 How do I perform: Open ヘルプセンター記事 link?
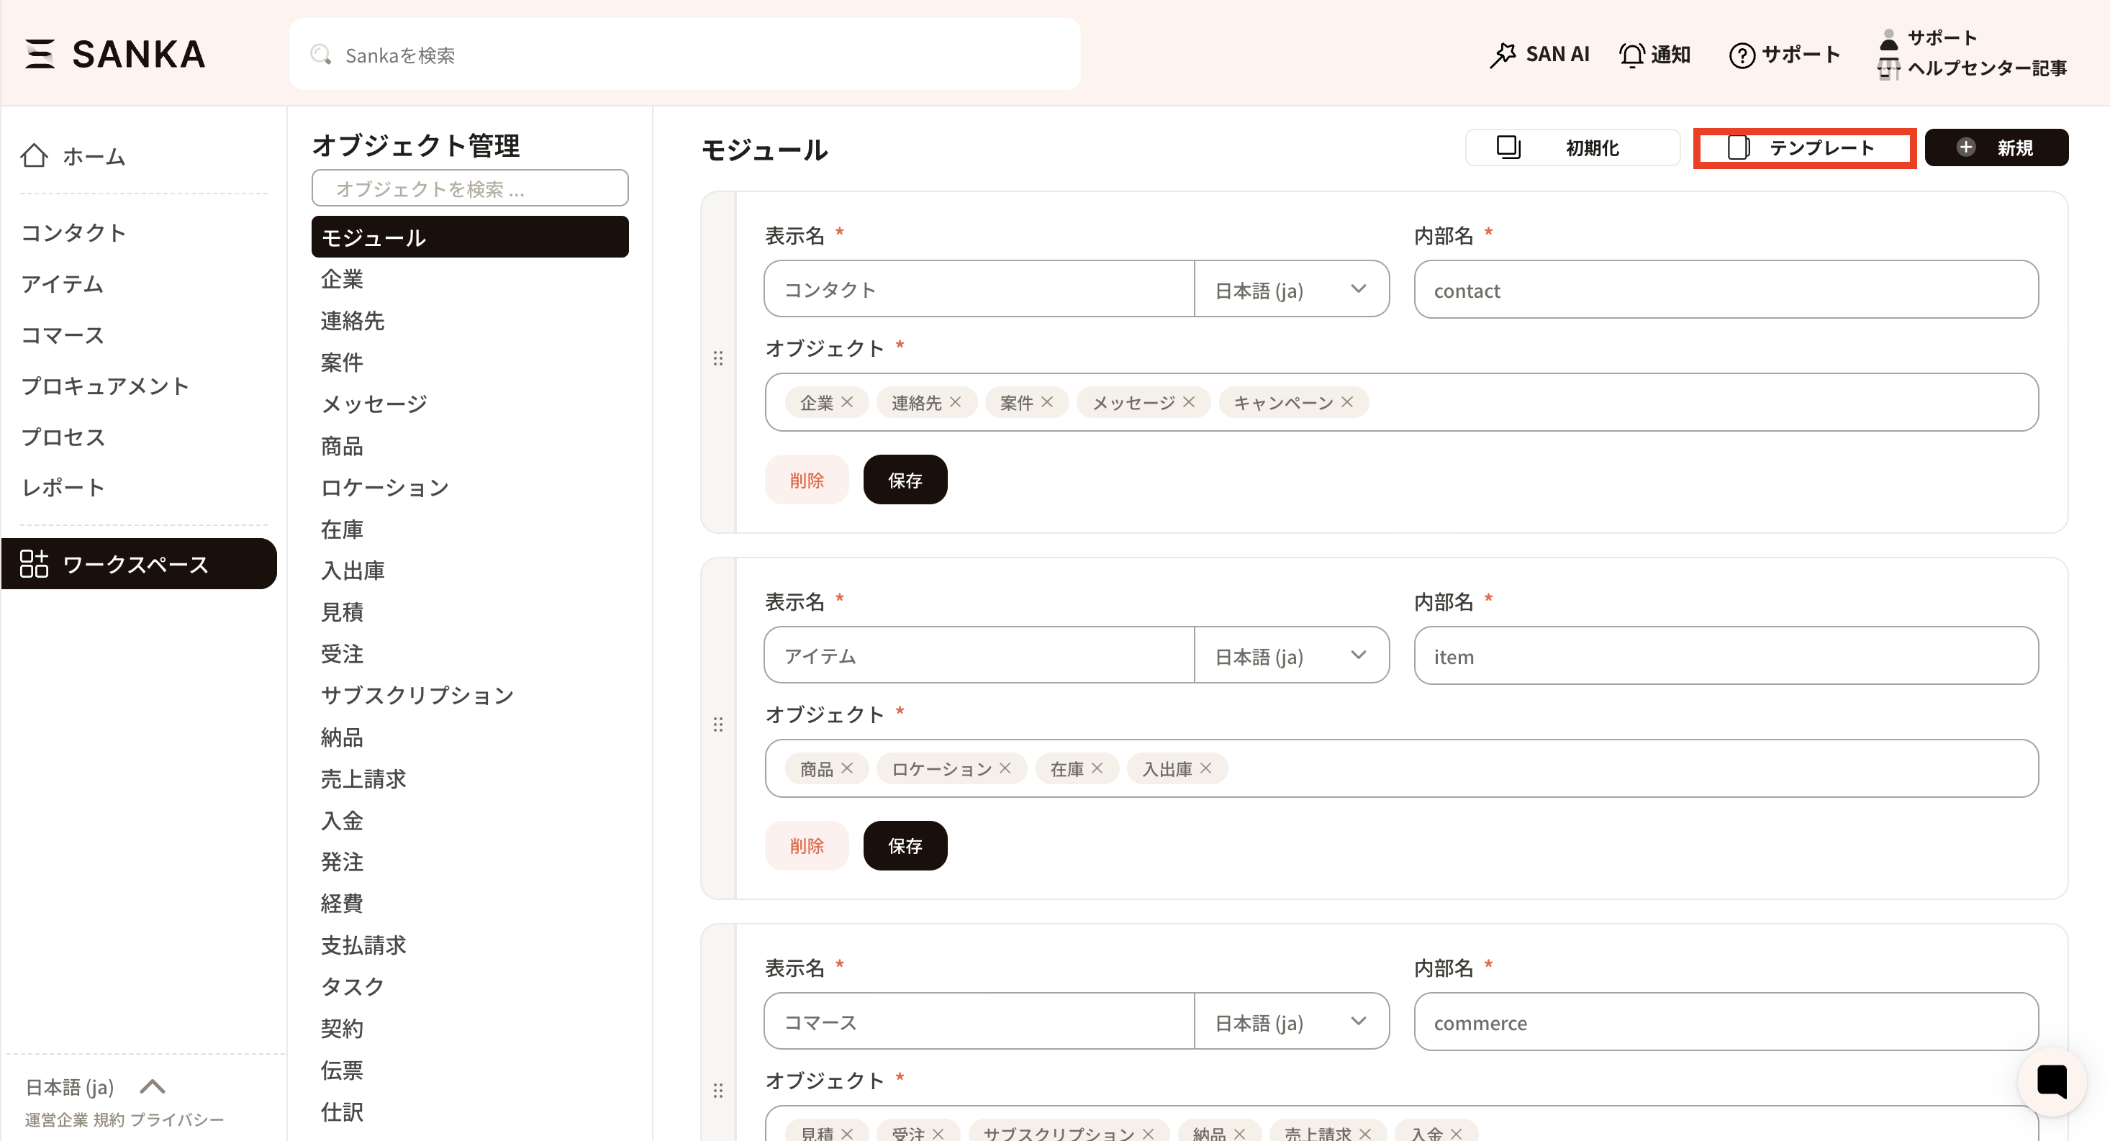pyautogui.click(x=1987, y=68)
